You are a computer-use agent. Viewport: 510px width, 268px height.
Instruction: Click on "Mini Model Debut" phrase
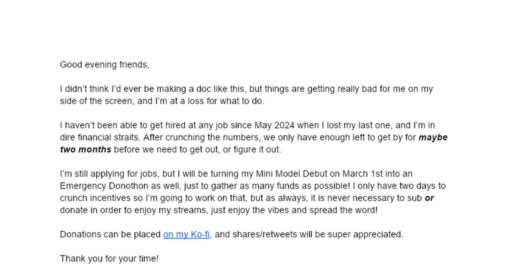pos(291,174)
